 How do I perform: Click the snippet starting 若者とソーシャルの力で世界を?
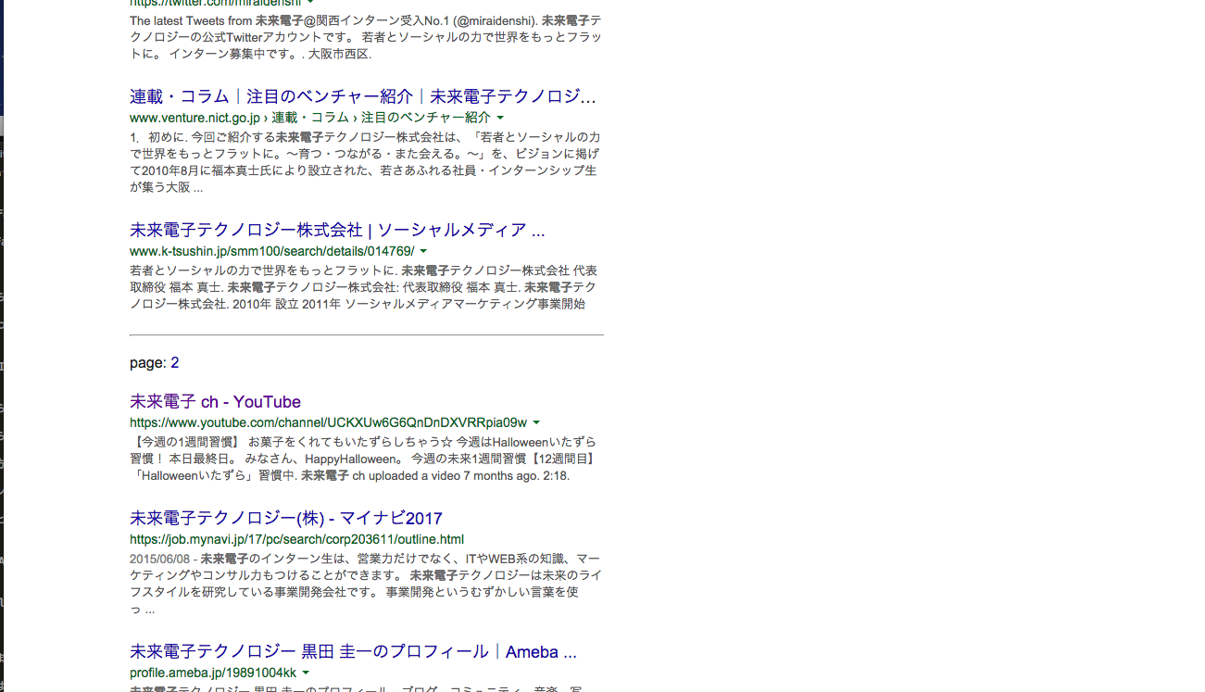tap(364, 287)
